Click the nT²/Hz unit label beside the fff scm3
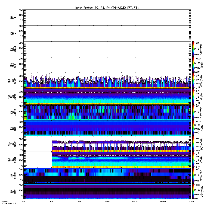Viewport: 204px width, 217px height. click(202, 160)
